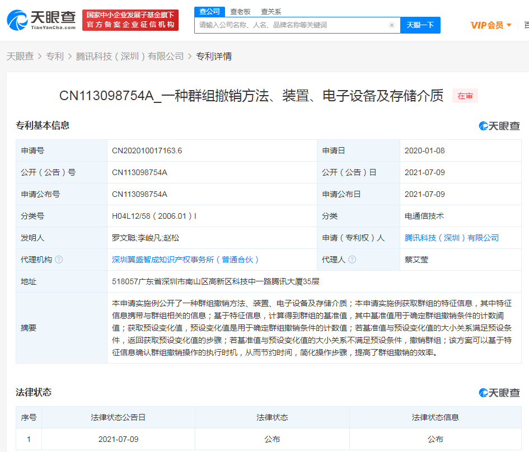
Task: Open help icon next to 代理机构
Action: coord(59,260)
